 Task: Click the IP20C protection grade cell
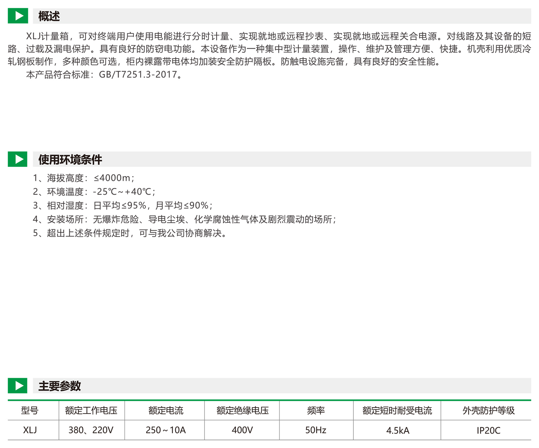(488, 430)
